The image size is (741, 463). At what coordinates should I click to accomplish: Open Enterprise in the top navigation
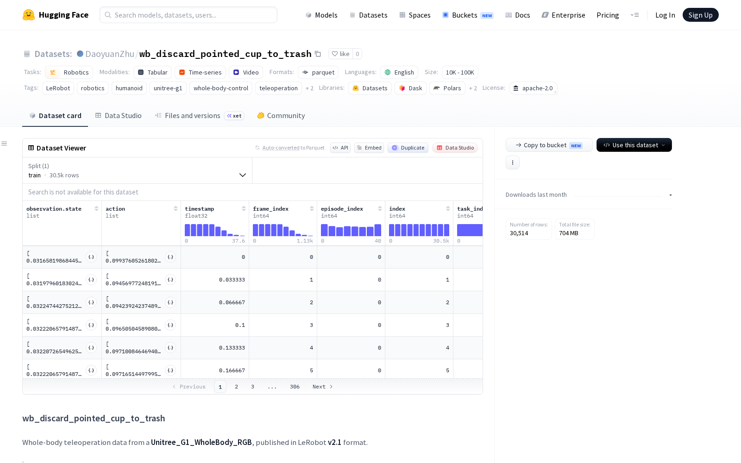(x=564, y=15)
